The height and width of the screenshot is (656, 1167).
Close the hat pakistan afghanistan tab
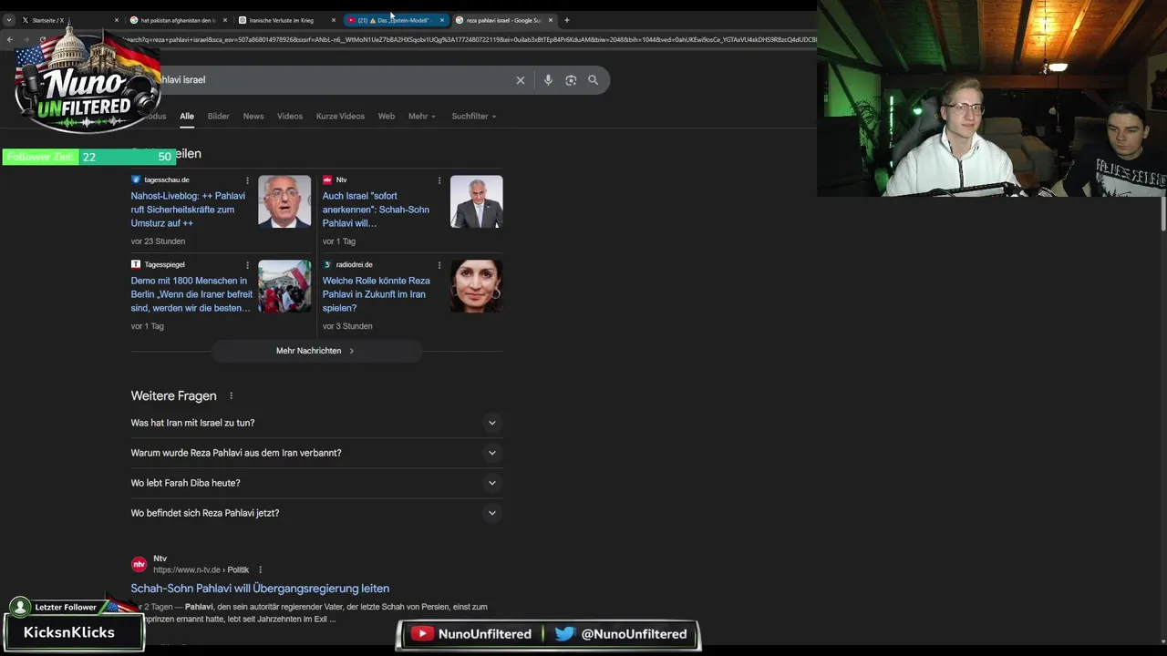[225, 20]
